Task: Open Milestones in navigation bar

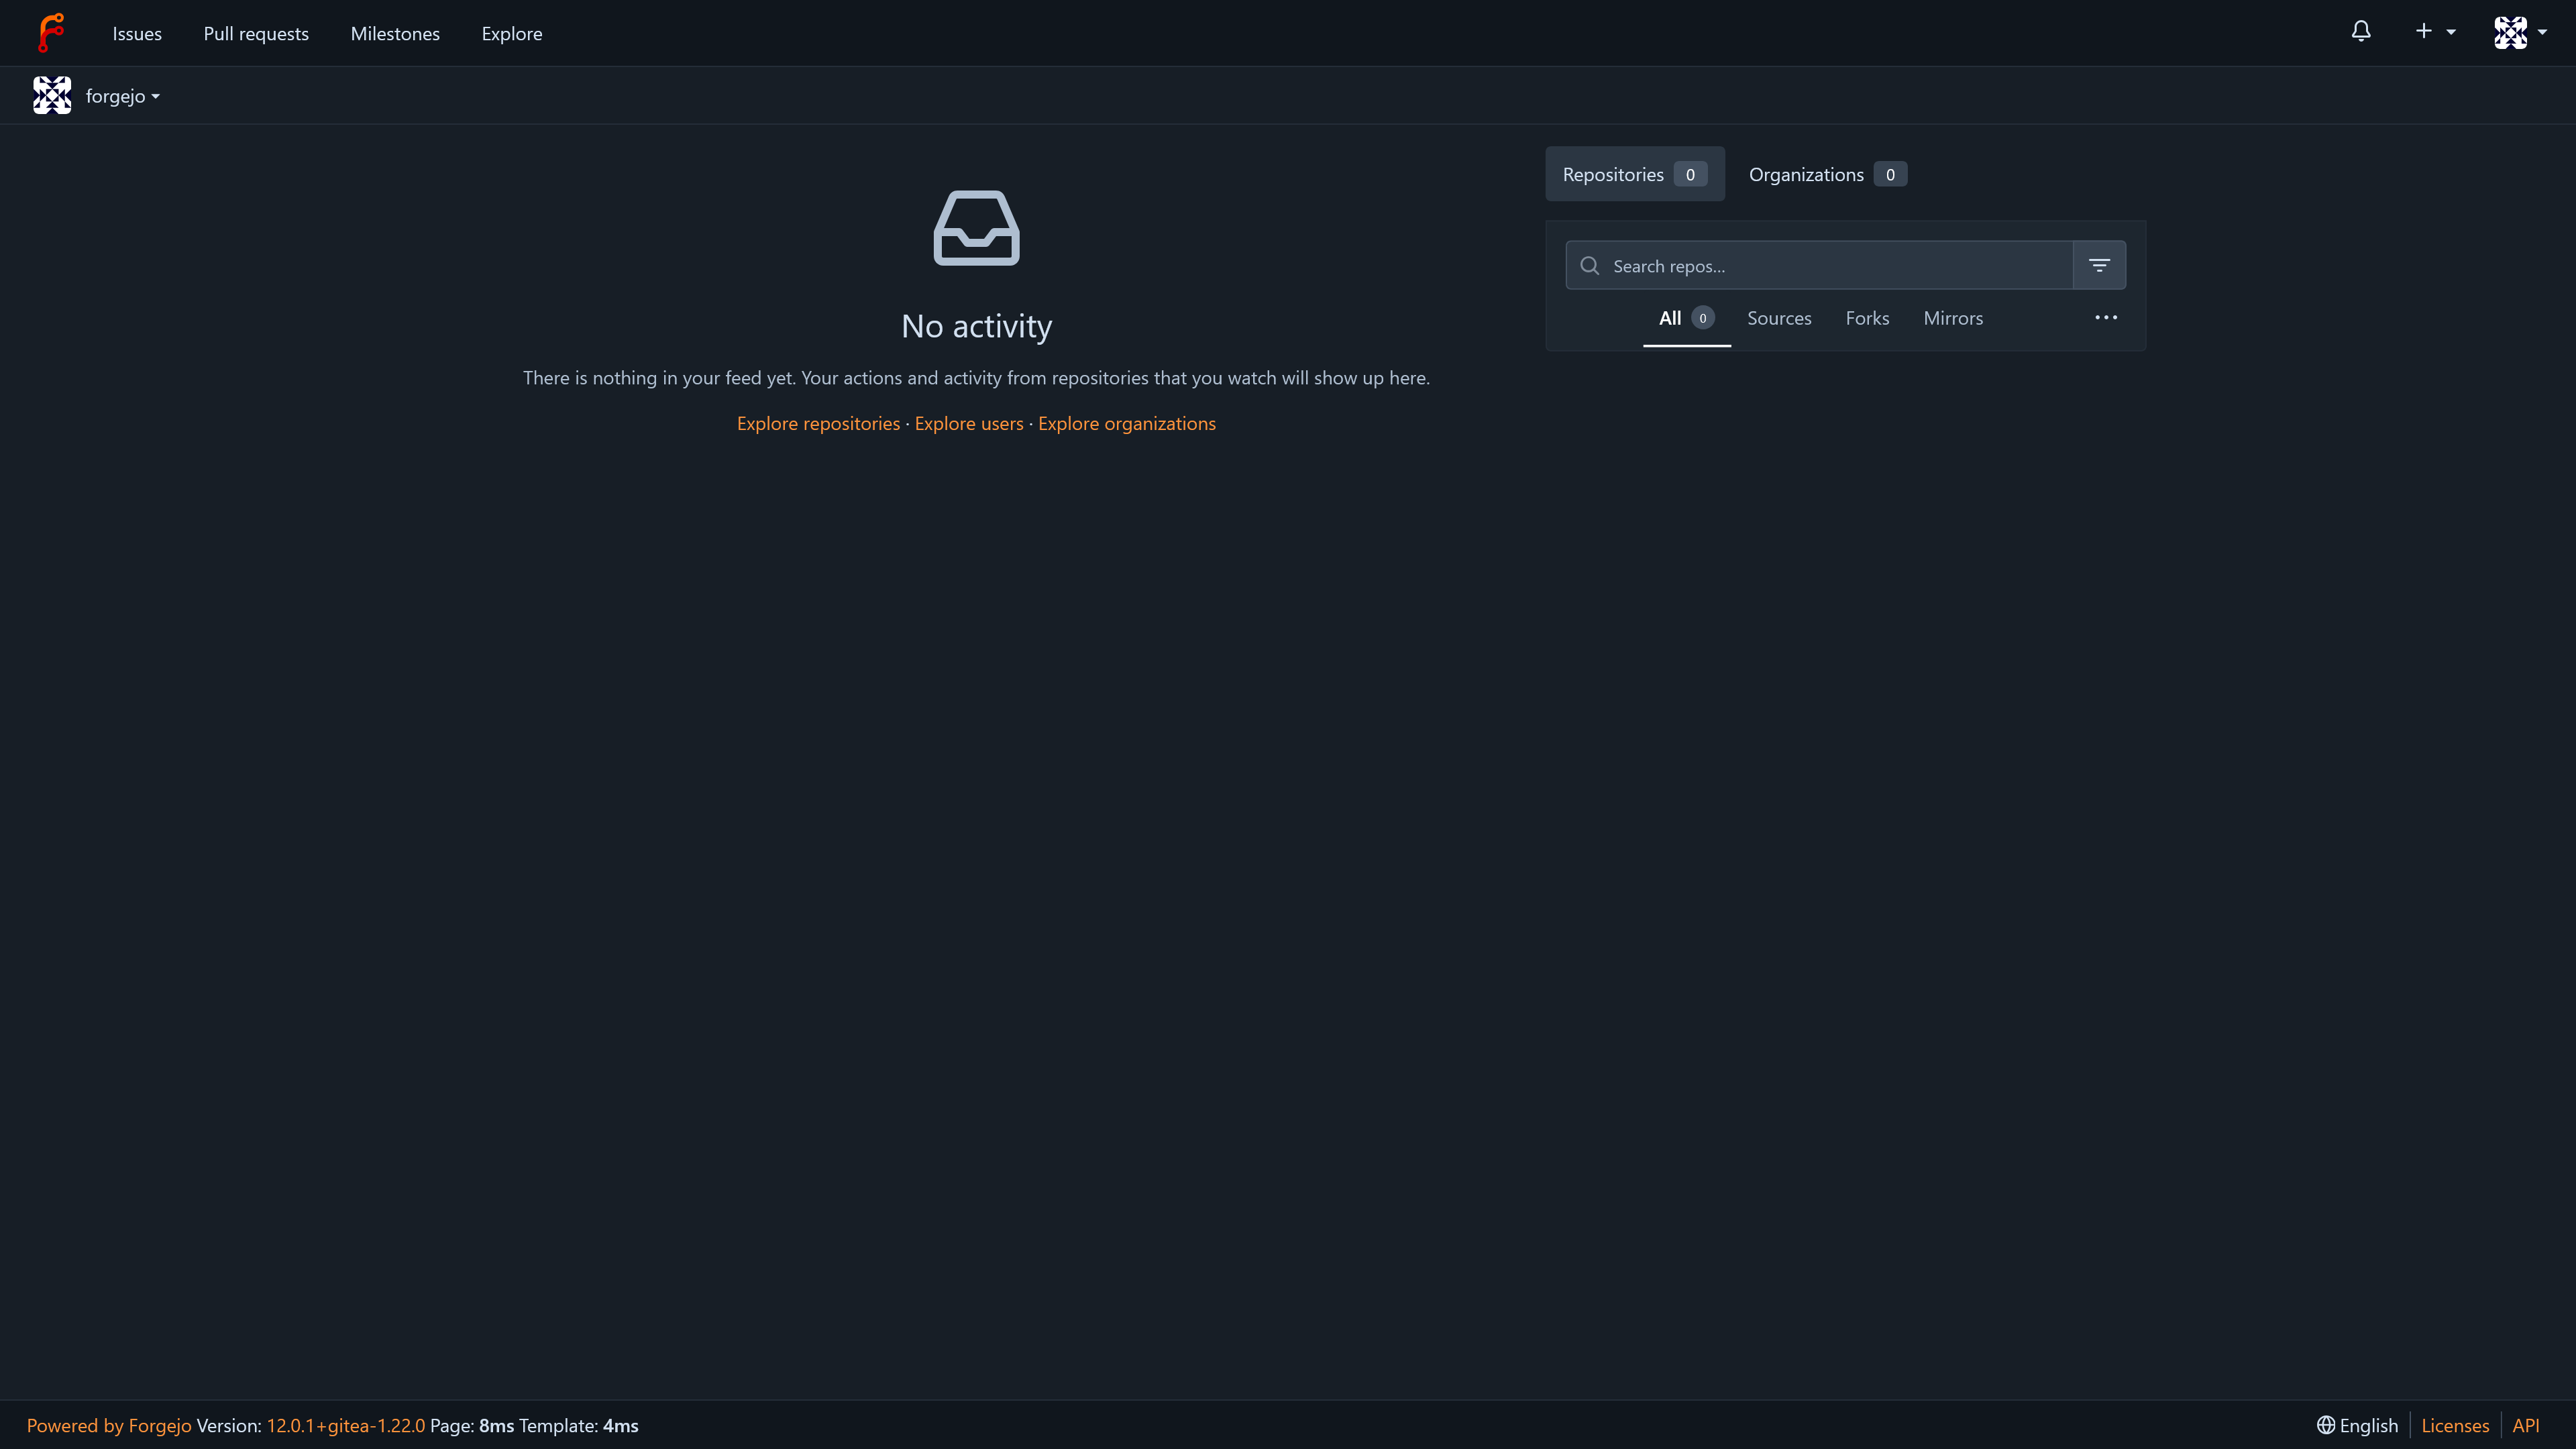Action: coord(395,33)
